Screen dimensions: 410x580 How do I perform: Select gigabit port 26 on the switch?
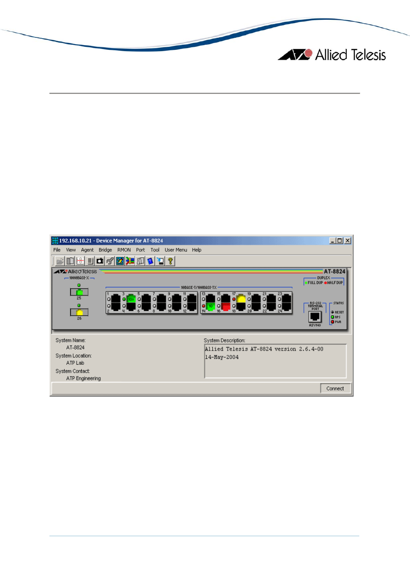pos(79,312)
